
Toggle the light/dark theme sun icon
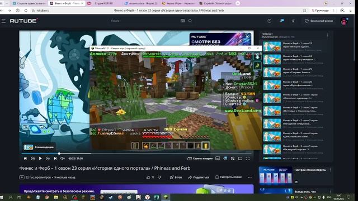(x=293, y=21)
